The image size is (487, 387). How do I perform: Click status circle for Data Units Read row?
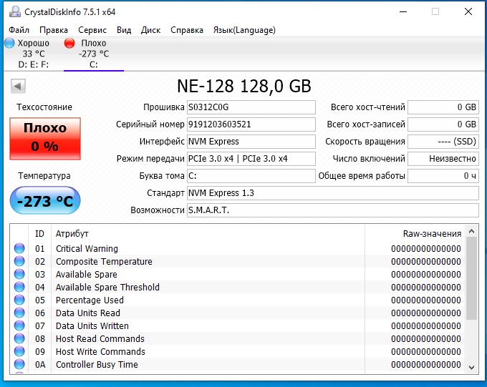pos(19,313)
